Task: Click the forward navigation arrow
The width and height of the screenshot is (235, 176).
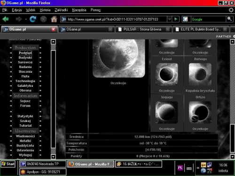Action: point(19,19)
